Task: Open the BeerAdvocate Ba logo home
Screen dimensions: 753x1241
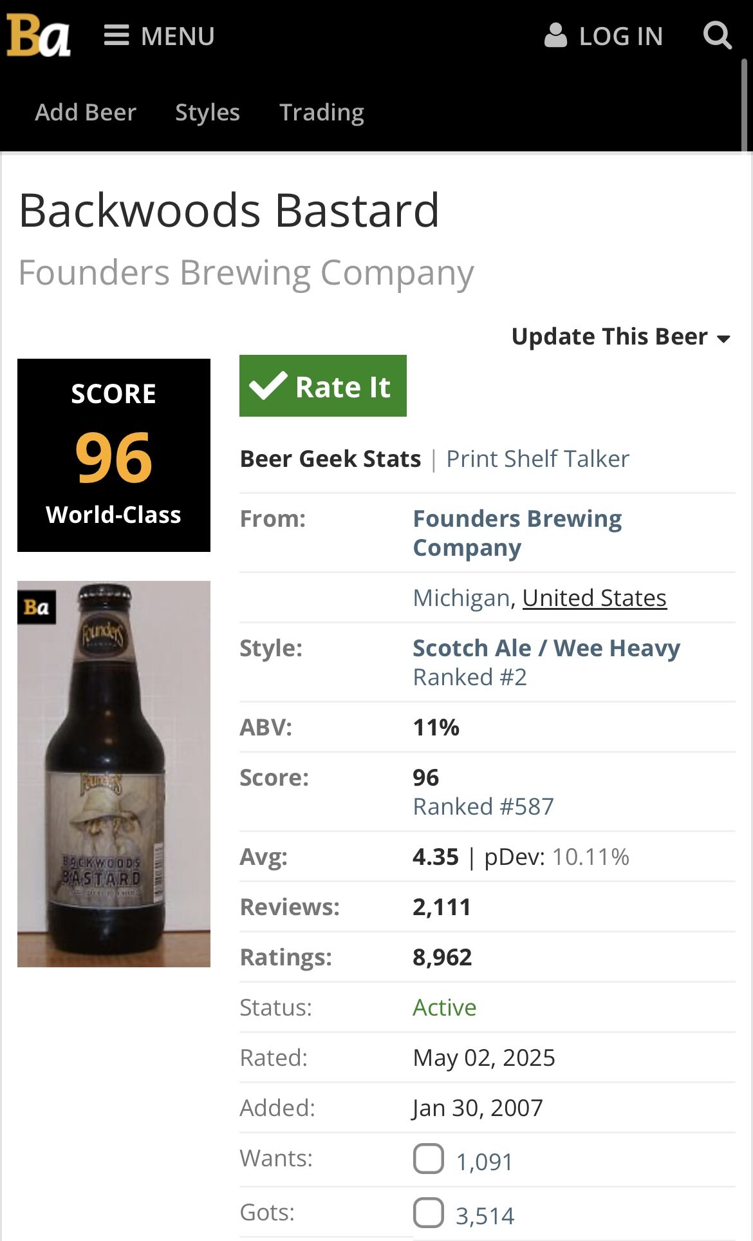Action: point(38,35)
